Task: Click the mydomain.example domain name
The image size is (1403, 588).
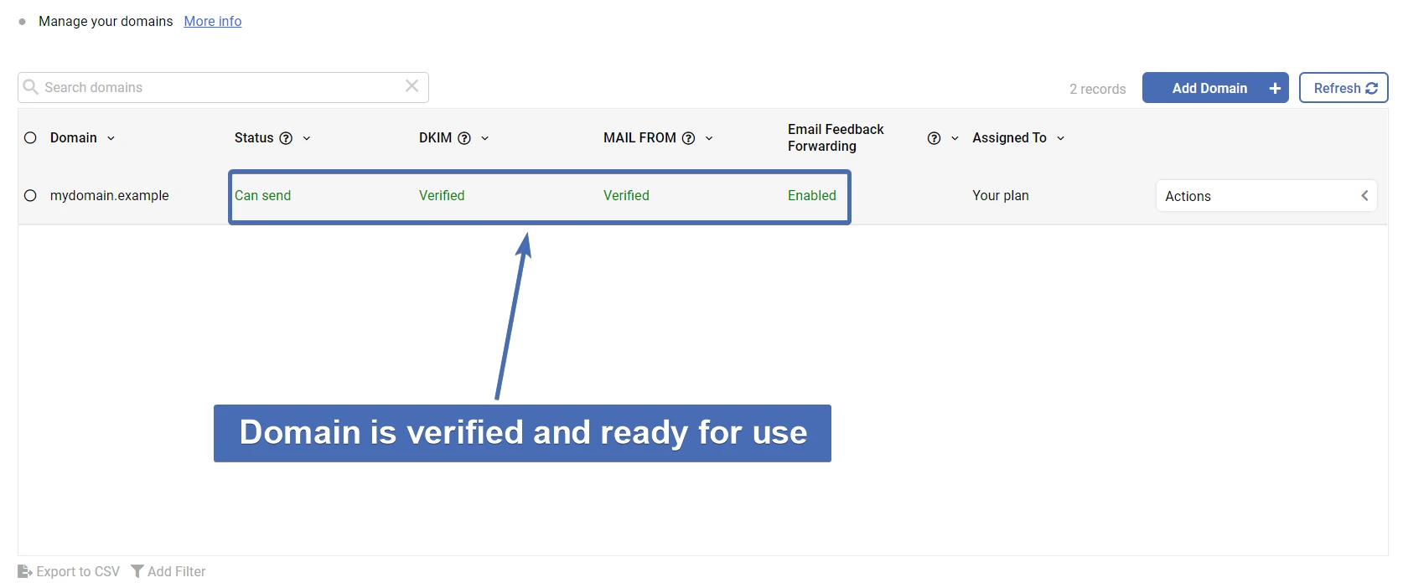Action: click(x=109, y=195)
